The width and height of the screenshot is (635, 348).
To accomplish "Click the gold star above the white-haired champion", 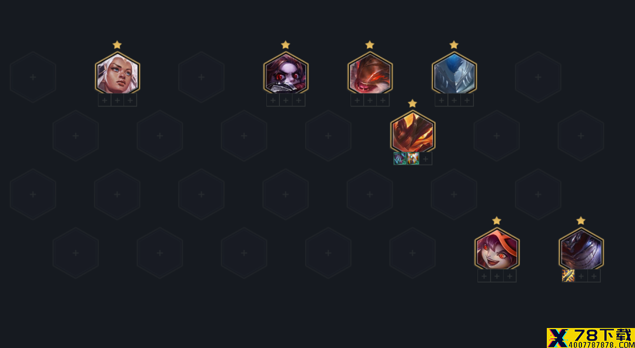I will (117, 45).
